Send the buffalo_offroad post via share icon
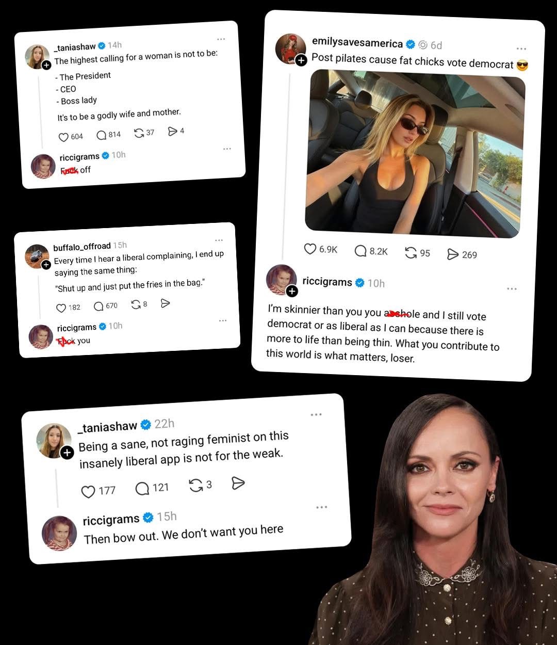Image resolution: width=557 pixels, height=645 pixels. click(x=165, y=303)
